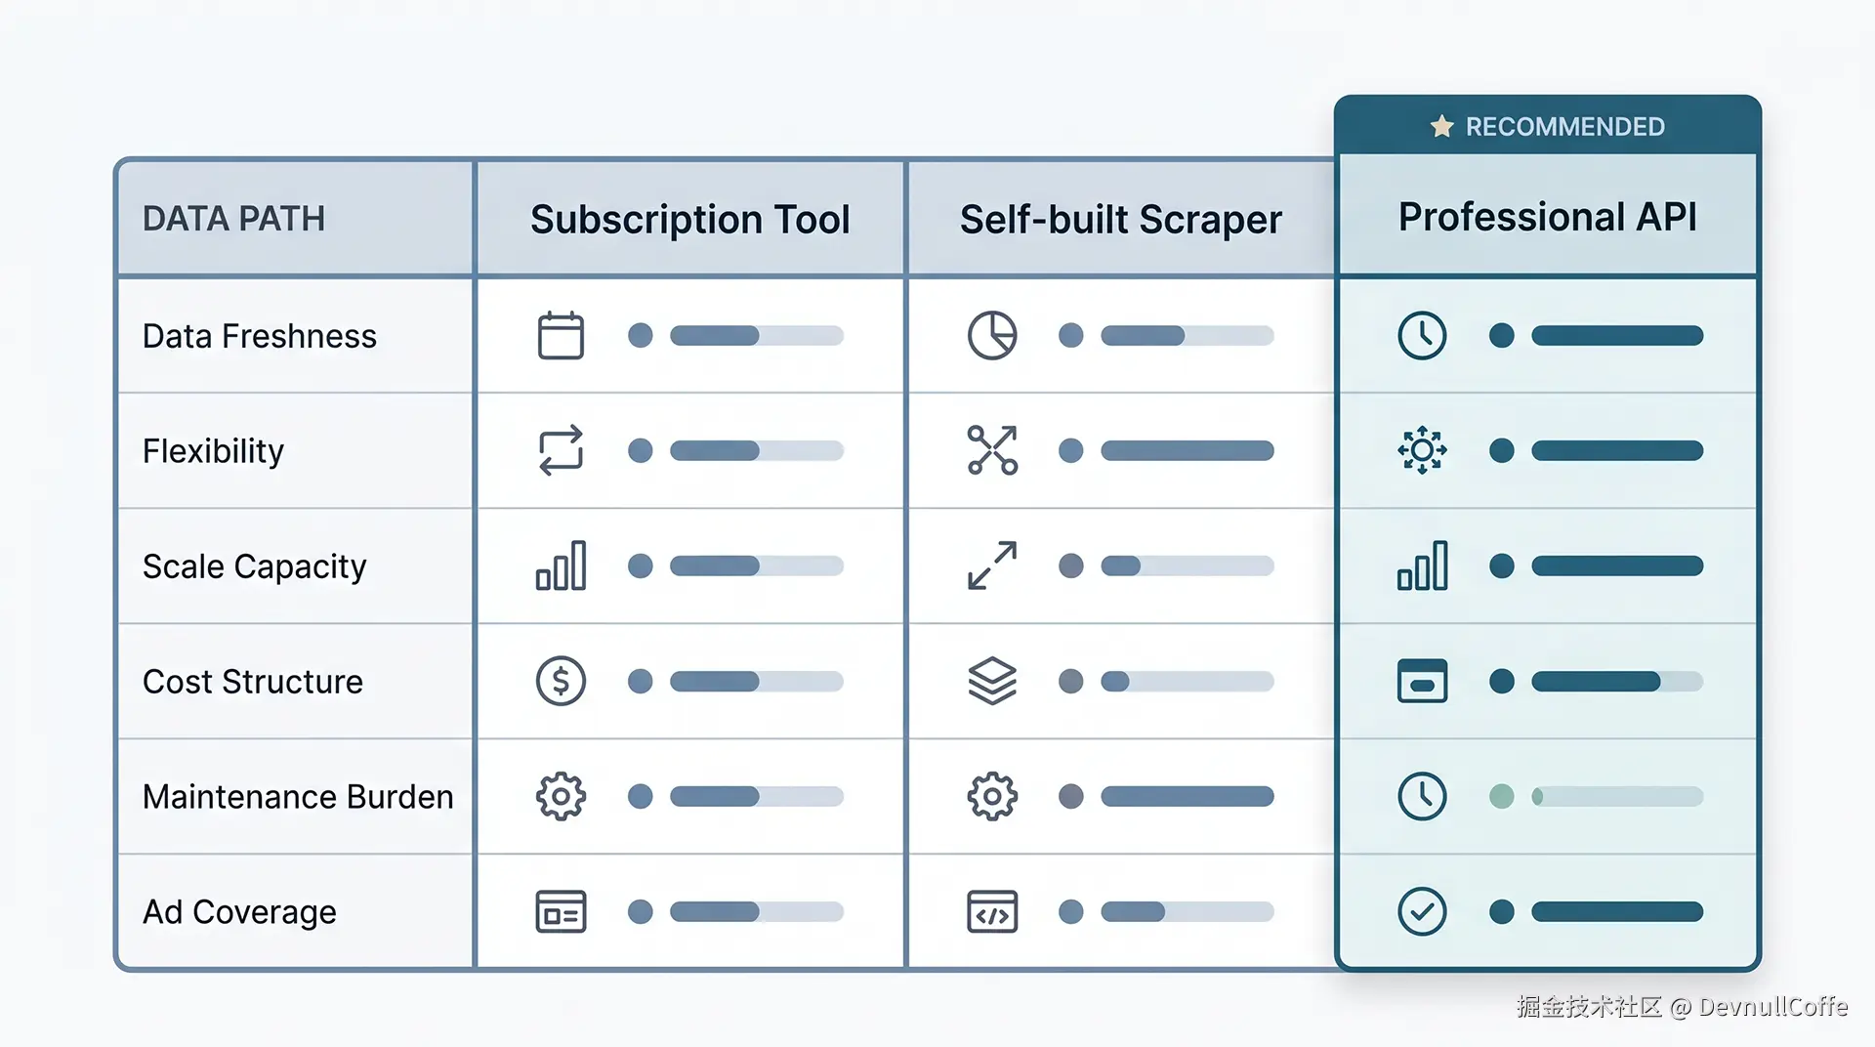Click the expand arrows icon in Scale Capacity row
The width and height of the screenshot is (1875, 1047).
992,565
